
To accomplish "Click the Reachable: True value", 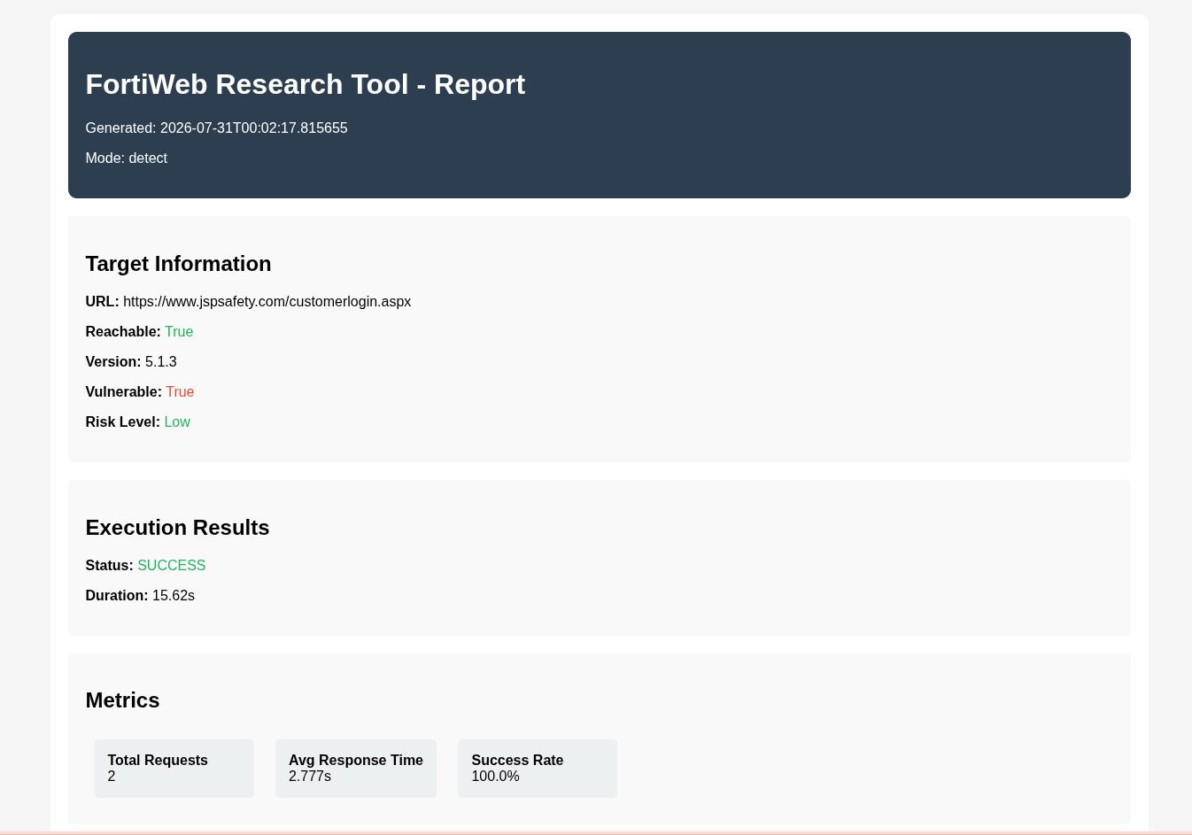I will point(179,332).
